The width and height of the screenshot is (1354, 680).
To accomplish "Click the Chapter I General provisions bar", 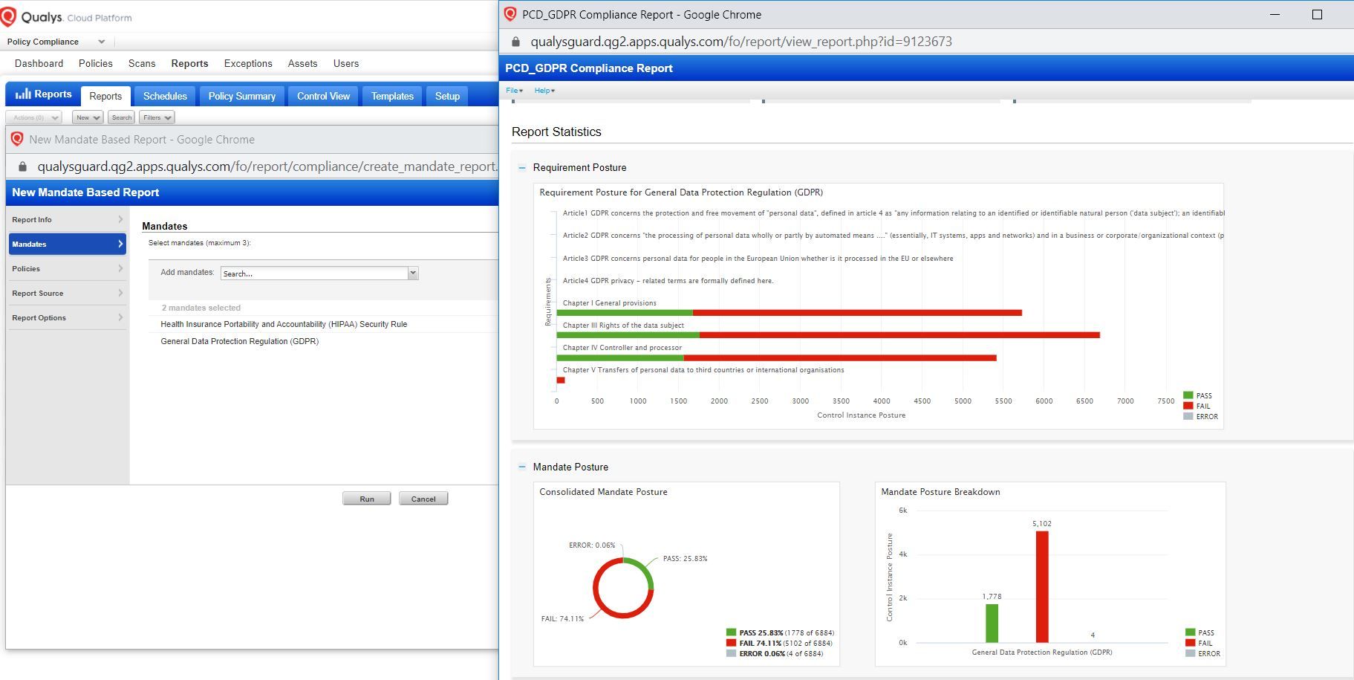I will pyautogui.click(x=789, y=313).
